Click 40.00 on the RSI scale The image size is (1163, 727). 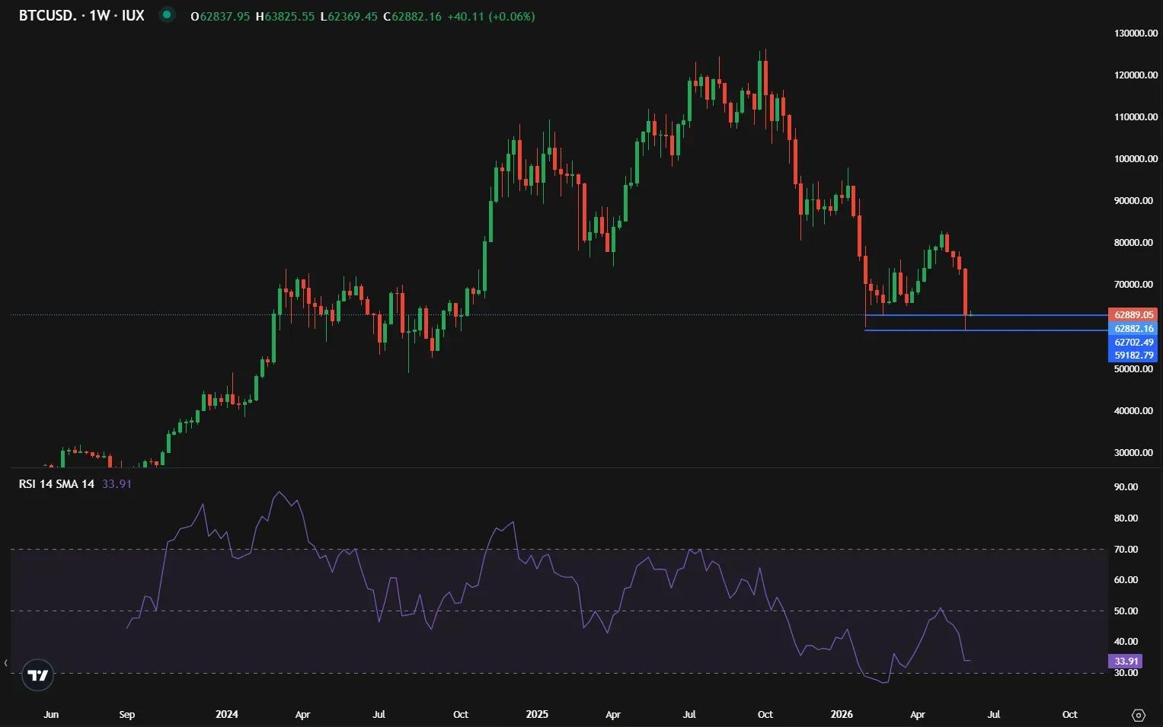1126,642
